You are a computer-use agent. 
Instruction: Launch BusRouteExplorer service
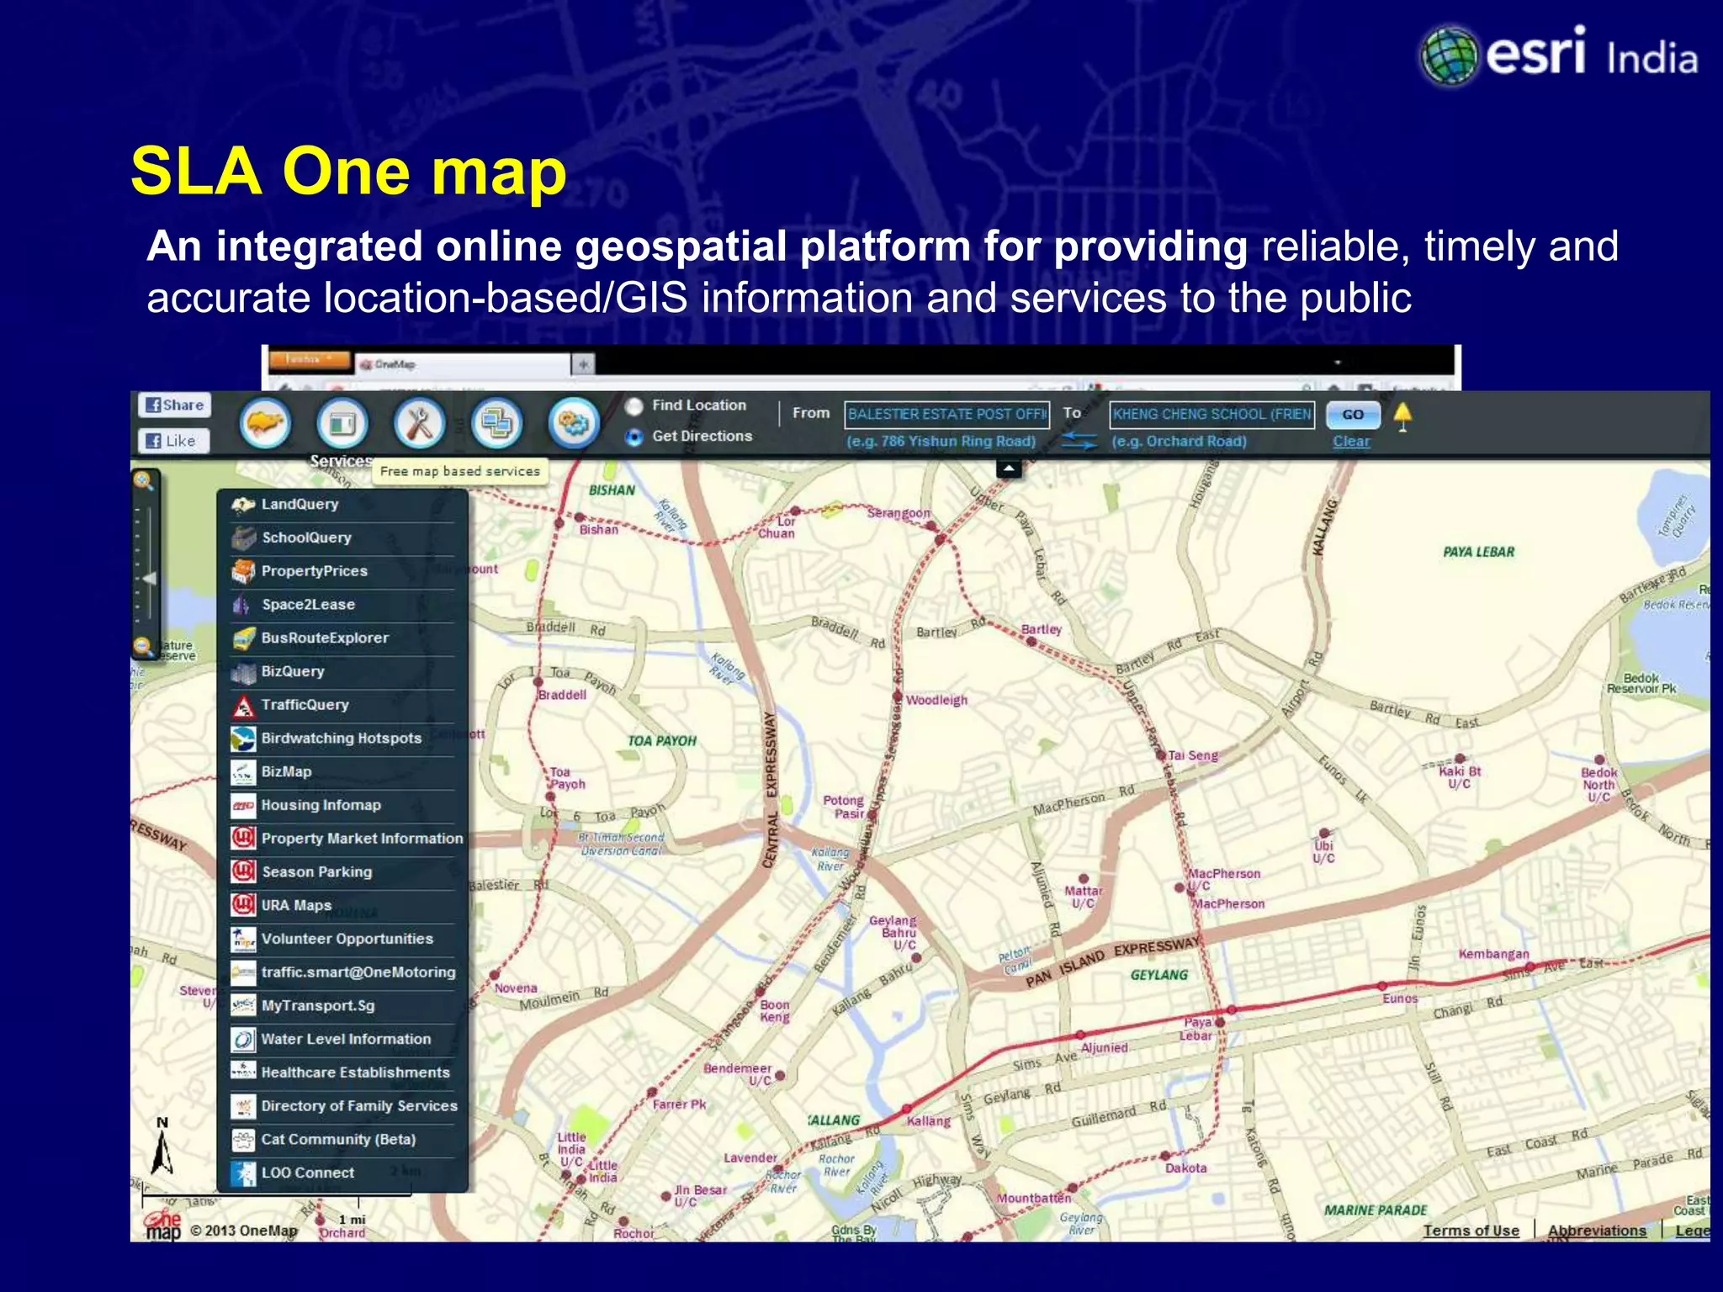pos(342,638)
